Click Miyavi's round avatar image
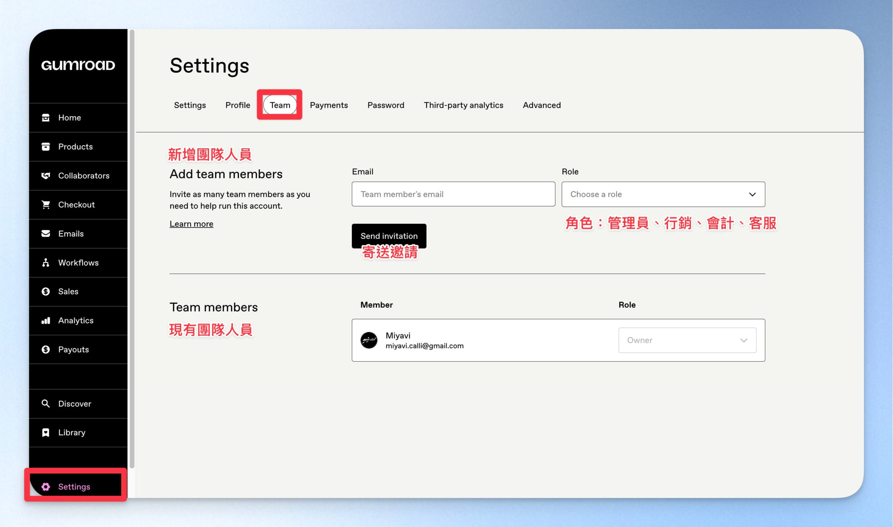 click(x=369, y=340)
